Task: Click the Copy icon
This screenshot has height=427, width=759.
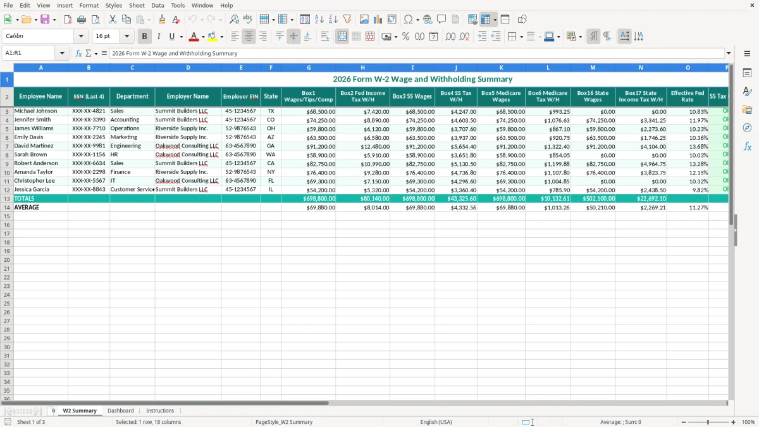Action: pos(126,20)
